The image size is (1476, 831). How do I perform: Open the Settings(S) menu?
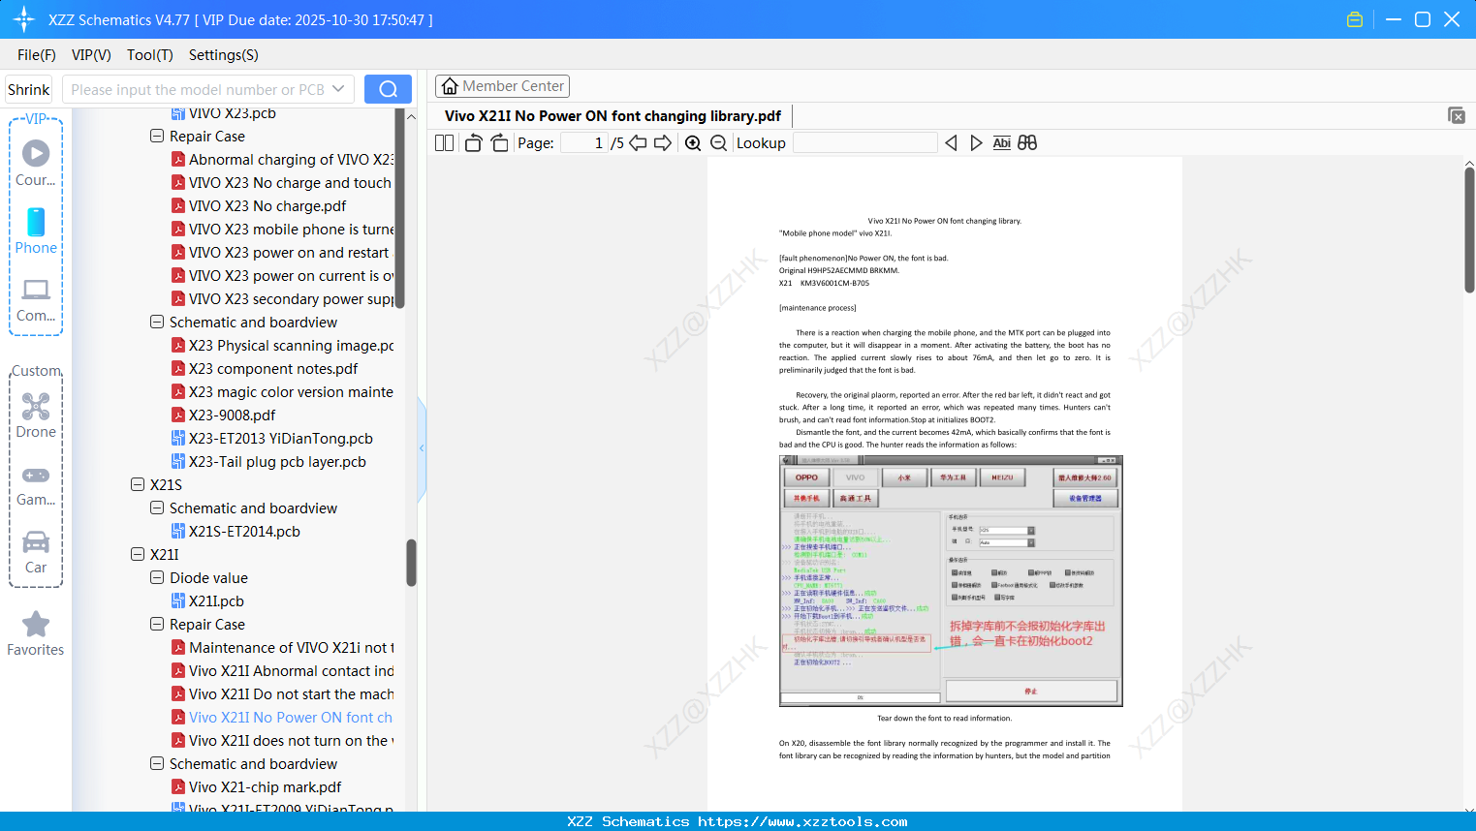224,55
